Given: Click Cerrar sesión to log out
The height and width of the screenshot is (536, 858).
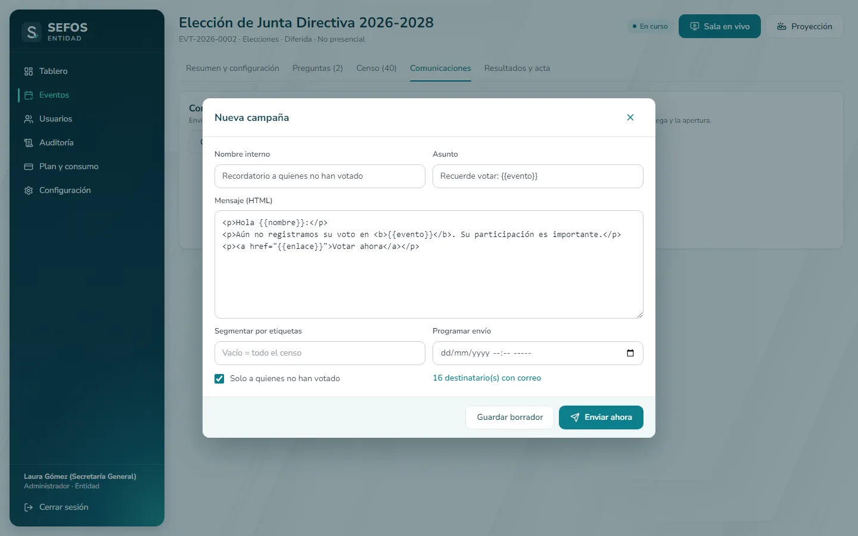Looking at the screenshot, I should pos(56,507).
